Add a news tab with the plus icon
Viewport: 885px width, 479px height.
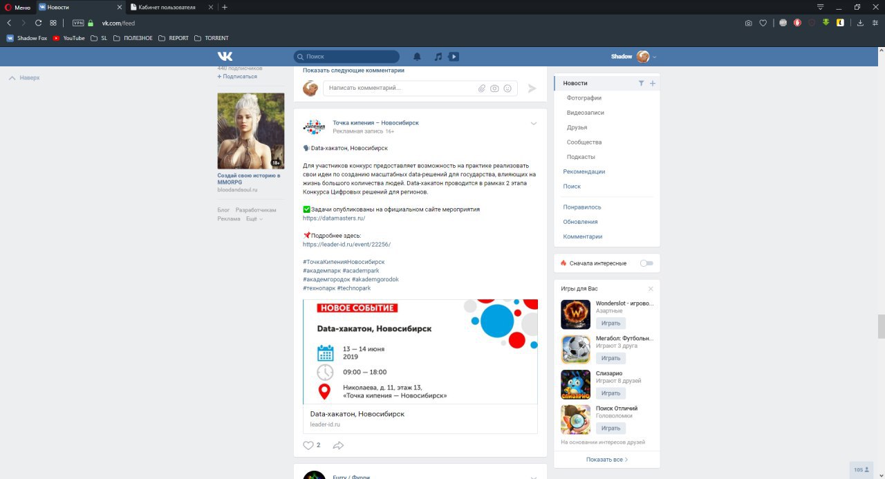point(653,83)
